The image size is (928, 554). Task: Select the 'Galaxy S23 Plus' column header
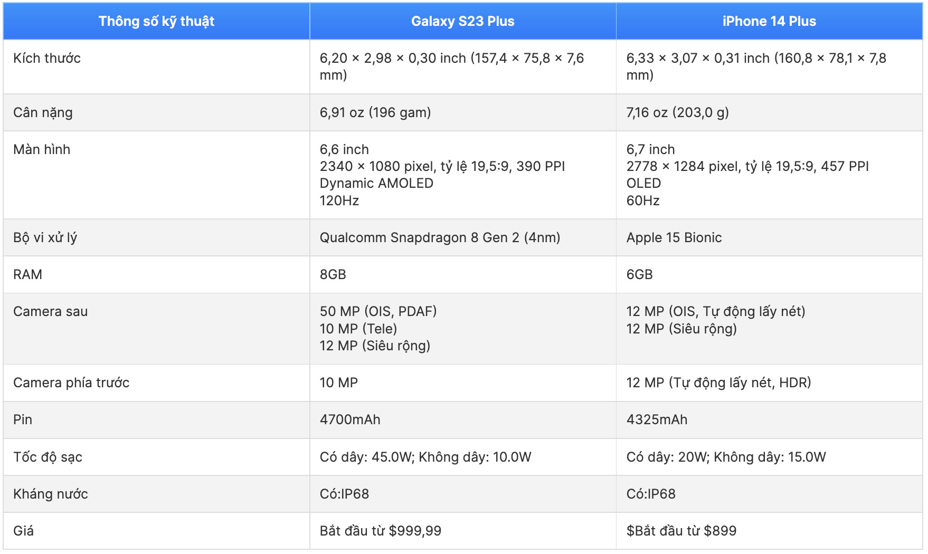462,21
